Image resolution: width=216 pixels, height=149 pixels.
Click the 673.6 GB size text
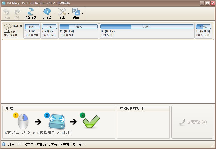107,35
